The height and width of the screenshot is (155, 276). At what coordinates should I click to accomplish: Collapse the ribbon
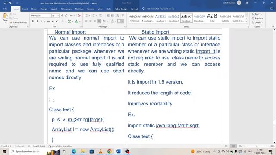(x=273, y=27)
